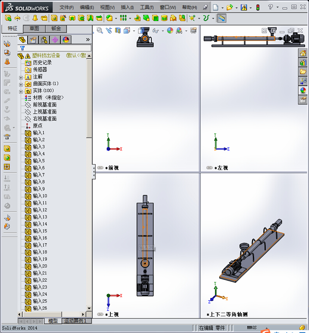Toggle link views icon in 上视 viewport
This screenshot has width=309, height=333.
click(100, 314)
